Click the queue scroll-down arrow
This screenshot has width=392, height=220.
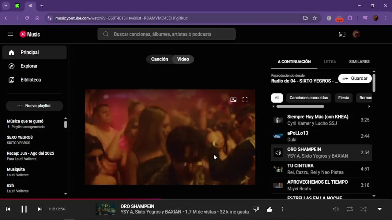click(x=374, y=196)
